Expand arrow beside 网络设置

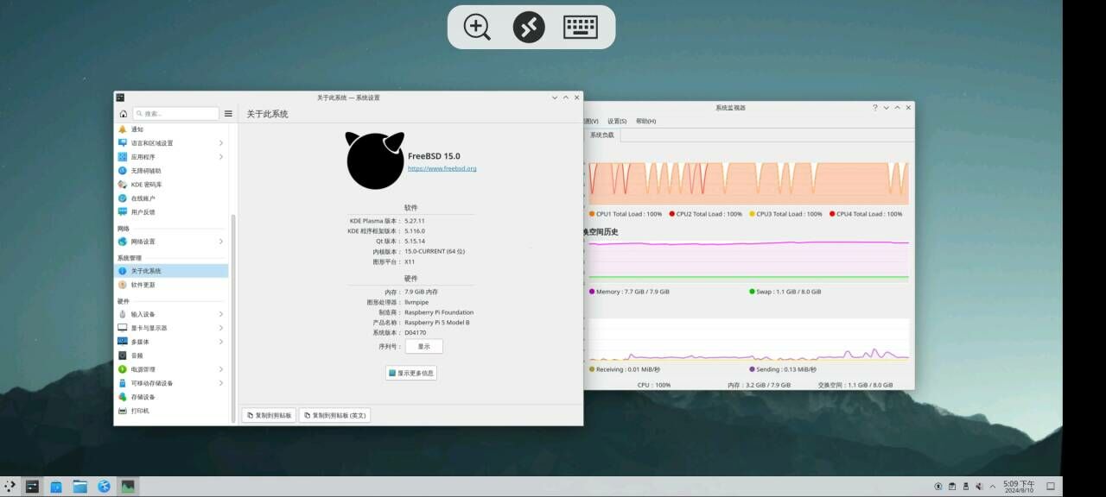(x=221, y=242)
